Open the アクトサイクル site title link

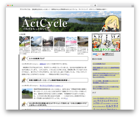[x=25, y=9]
